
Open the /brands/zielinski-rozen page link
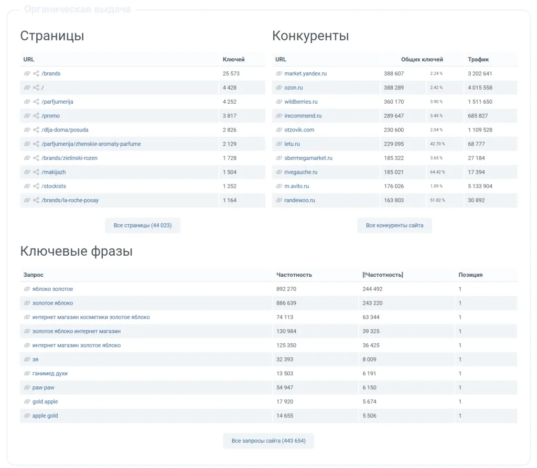pyautogui.click(x=70, y=158)
